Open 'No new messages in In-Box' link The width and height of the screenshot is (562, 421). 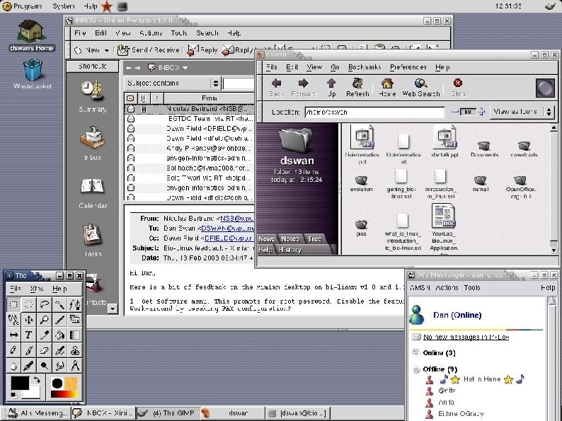coord(466,337)
